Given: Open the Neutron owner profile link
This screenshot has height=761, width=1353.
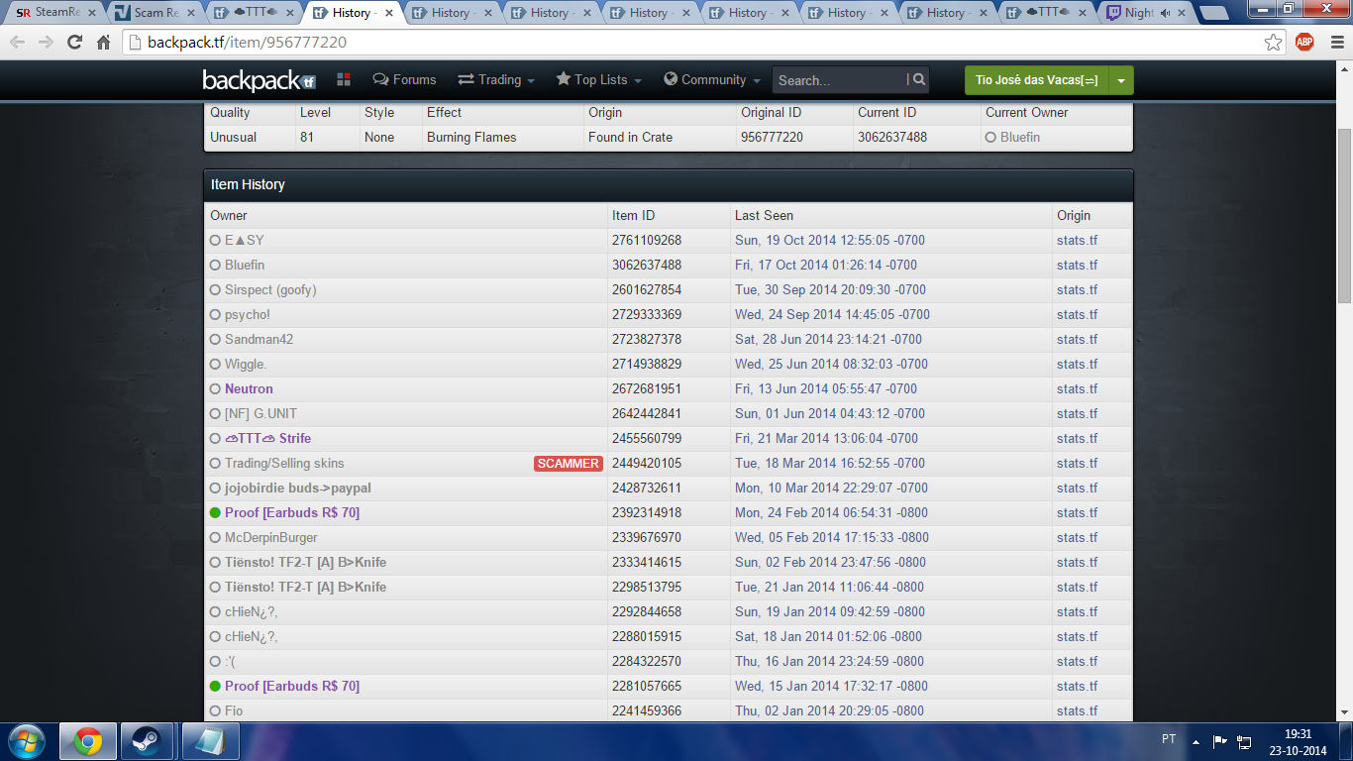Looking at the screenshot, I should click(x=249, y=389).
